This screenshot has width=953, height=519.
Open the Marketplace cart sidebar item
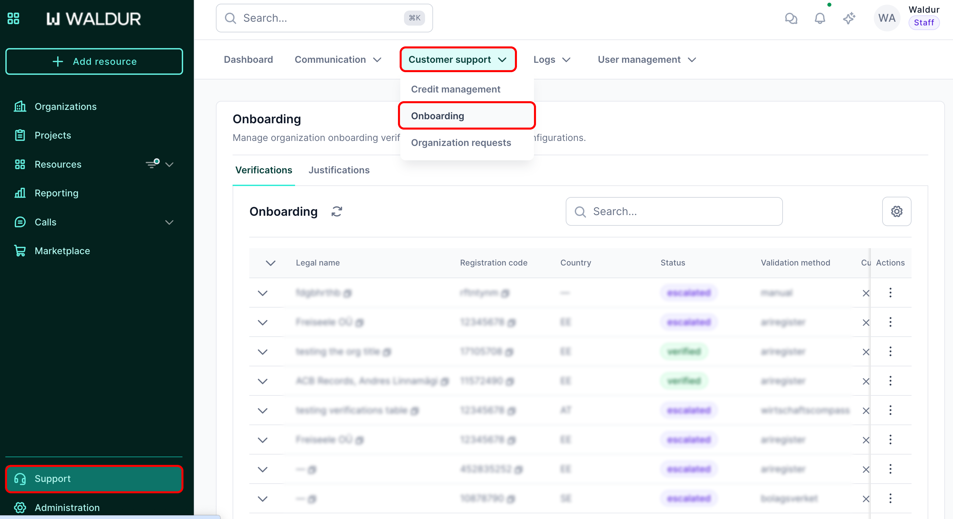tap(62, 250)
